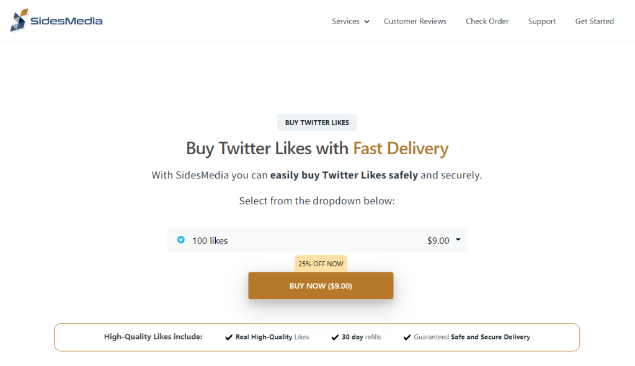Click the Twitter bird icon in dropdown
This screenshot has width=635, height=366.
[x=181, y=240]
